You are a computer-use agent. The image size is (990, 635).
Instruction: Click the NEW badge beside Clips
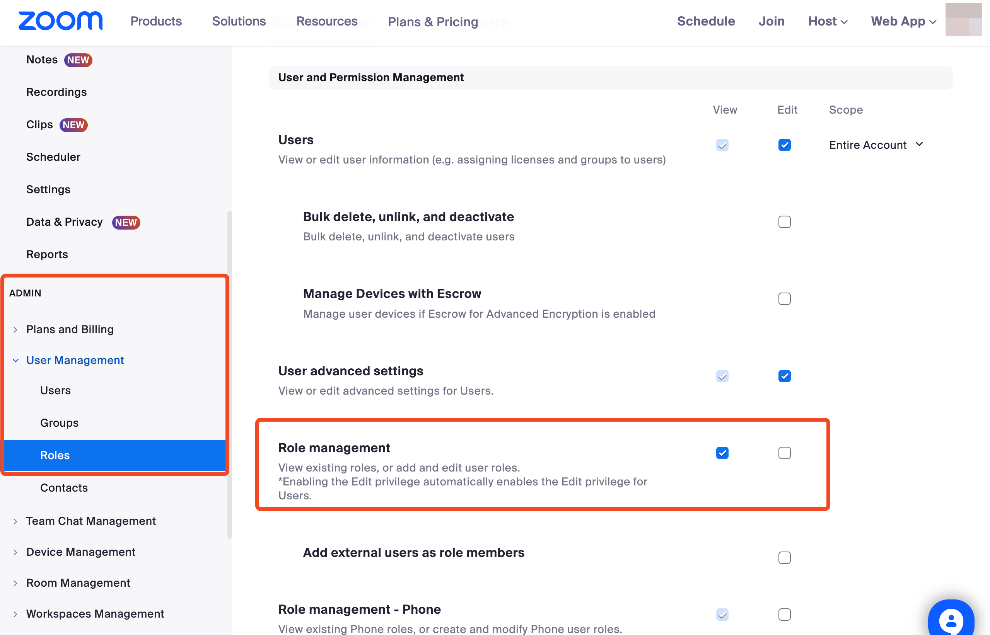73,125
